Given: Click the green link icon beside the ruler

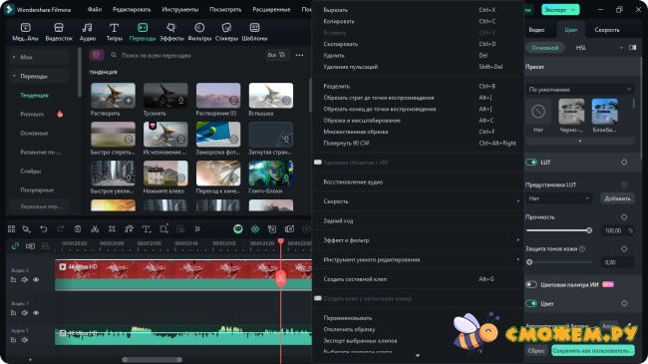Looking at the screenshot, I should click(x=15, y=246).
